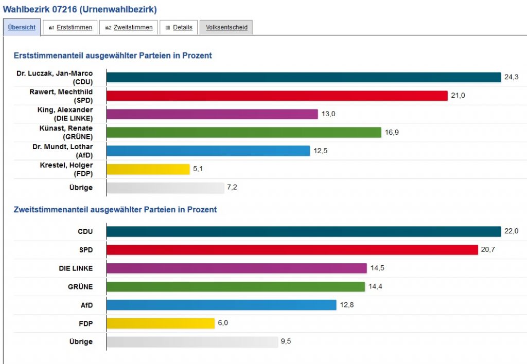
Task: Select the label Künast, Renate (GRÜNE)
Action: coord(66,132)
